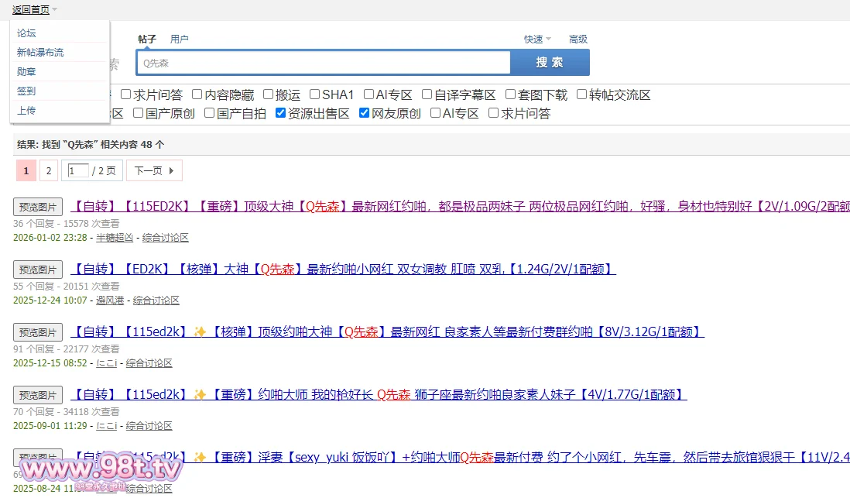
Task: Open 高级 advanced search
Action: click(x=578, y=39)
